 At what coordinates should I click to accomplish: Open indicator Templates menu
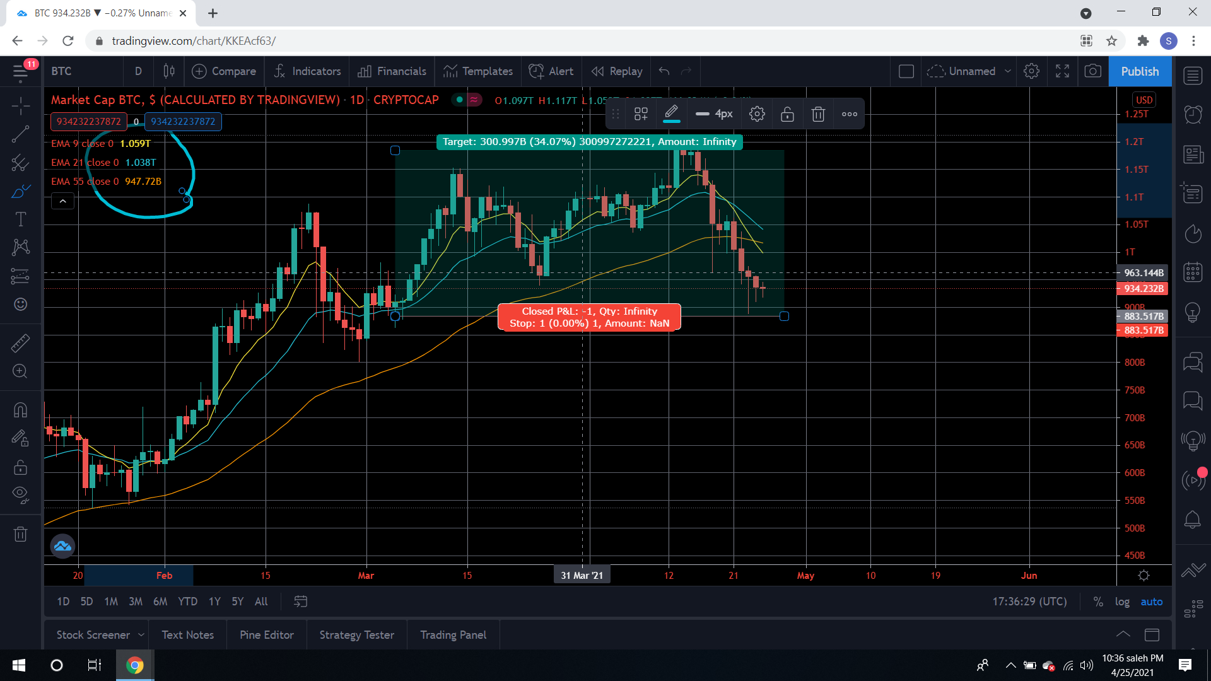pos(477,71)
